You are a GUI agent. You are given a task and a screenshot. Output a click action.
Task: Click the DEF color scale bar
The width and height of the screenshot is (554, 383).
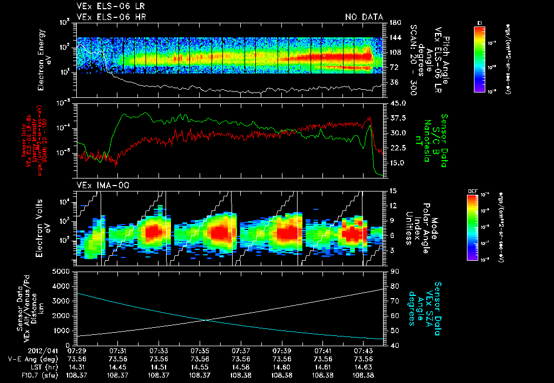[x=473, y=228]
